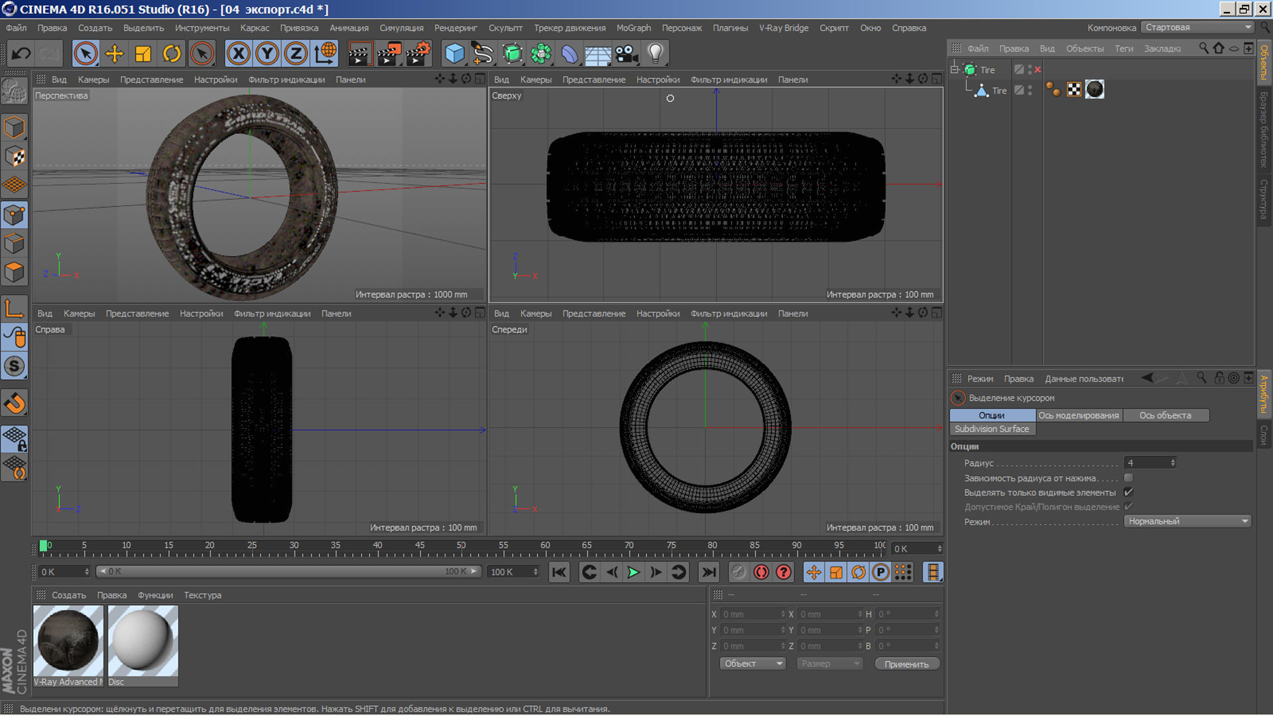
Task: Go to end of animation
Action: pyautogui.click(x=709, y=572)
